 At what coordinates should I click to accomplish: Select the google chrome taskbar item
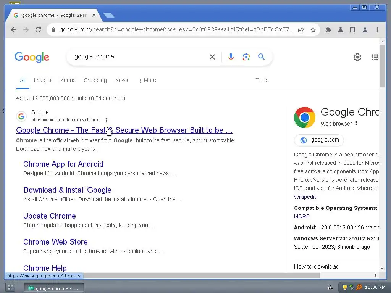[54, 288]
